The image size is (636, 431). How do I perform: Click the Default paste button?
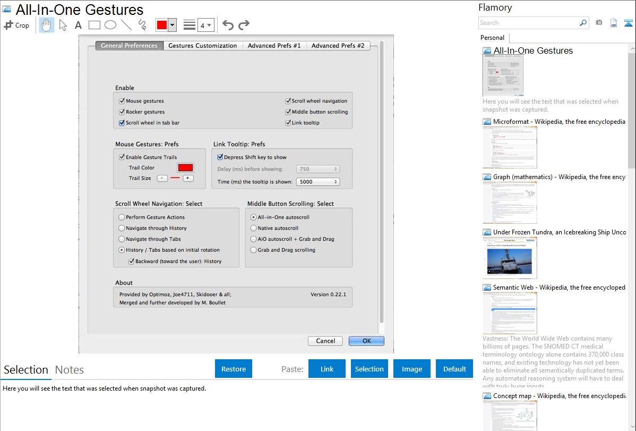(x=454, y=369)
